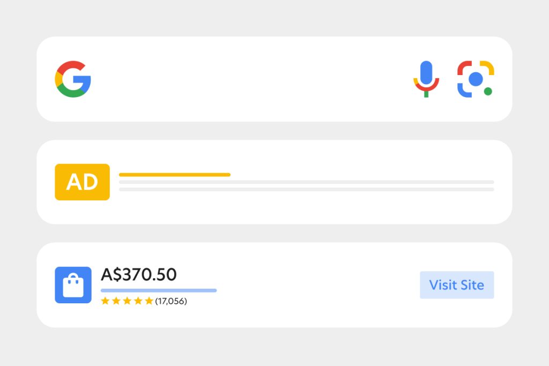Click the yellow AD badge

[x=82, y=182]
